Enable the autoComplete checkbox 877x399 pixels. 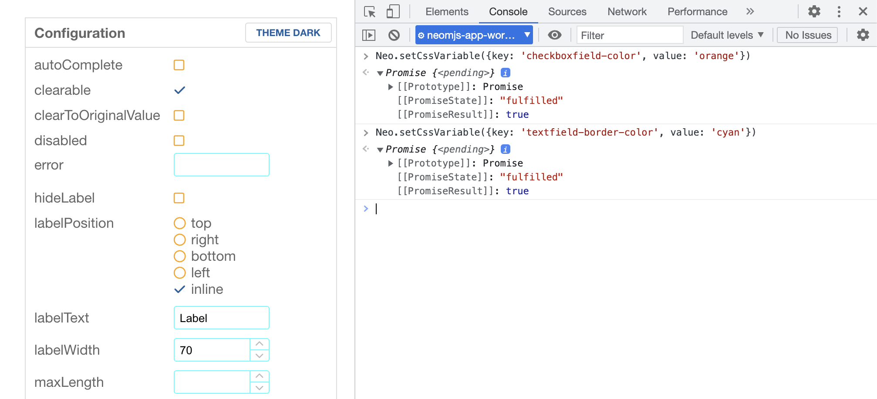tap(179, 65)
